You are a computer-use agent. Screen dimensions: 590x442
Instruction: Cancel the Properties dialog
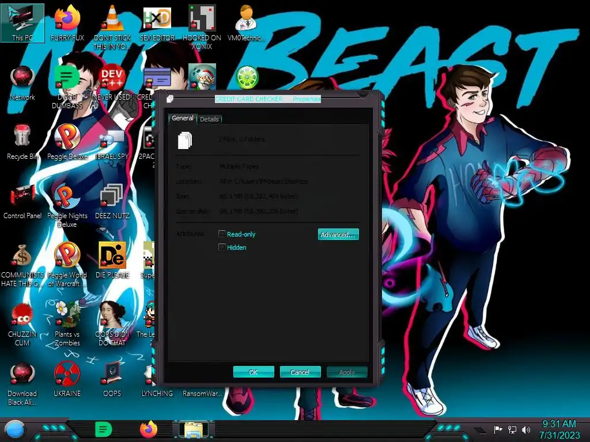pos(300,372)
